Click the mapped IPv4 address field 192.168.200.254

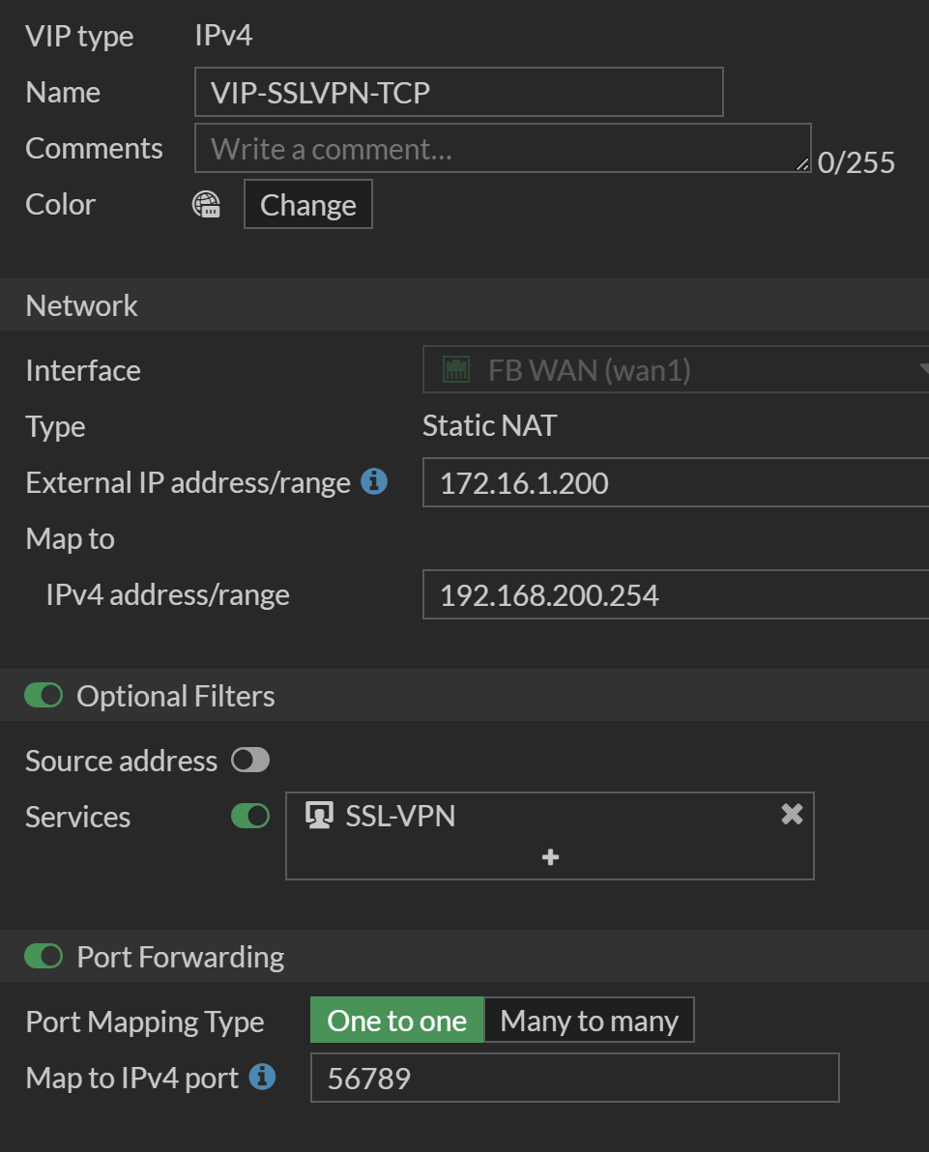click(x=675, y=594)
